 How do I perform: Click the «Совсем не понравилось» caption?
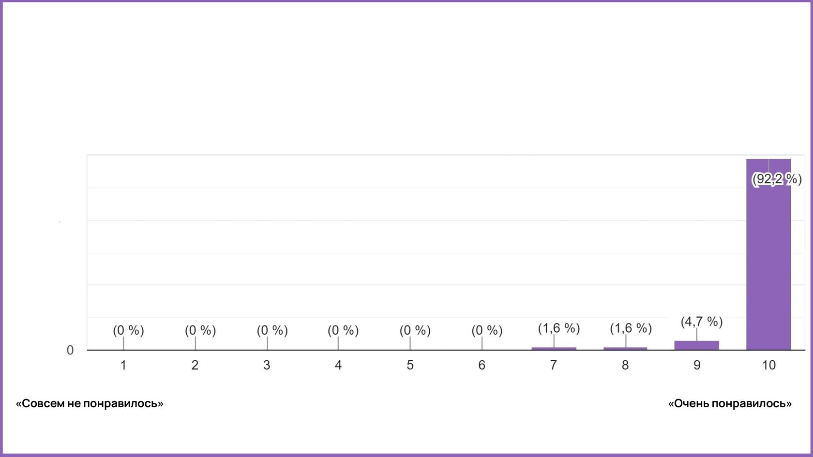(90, 403)
